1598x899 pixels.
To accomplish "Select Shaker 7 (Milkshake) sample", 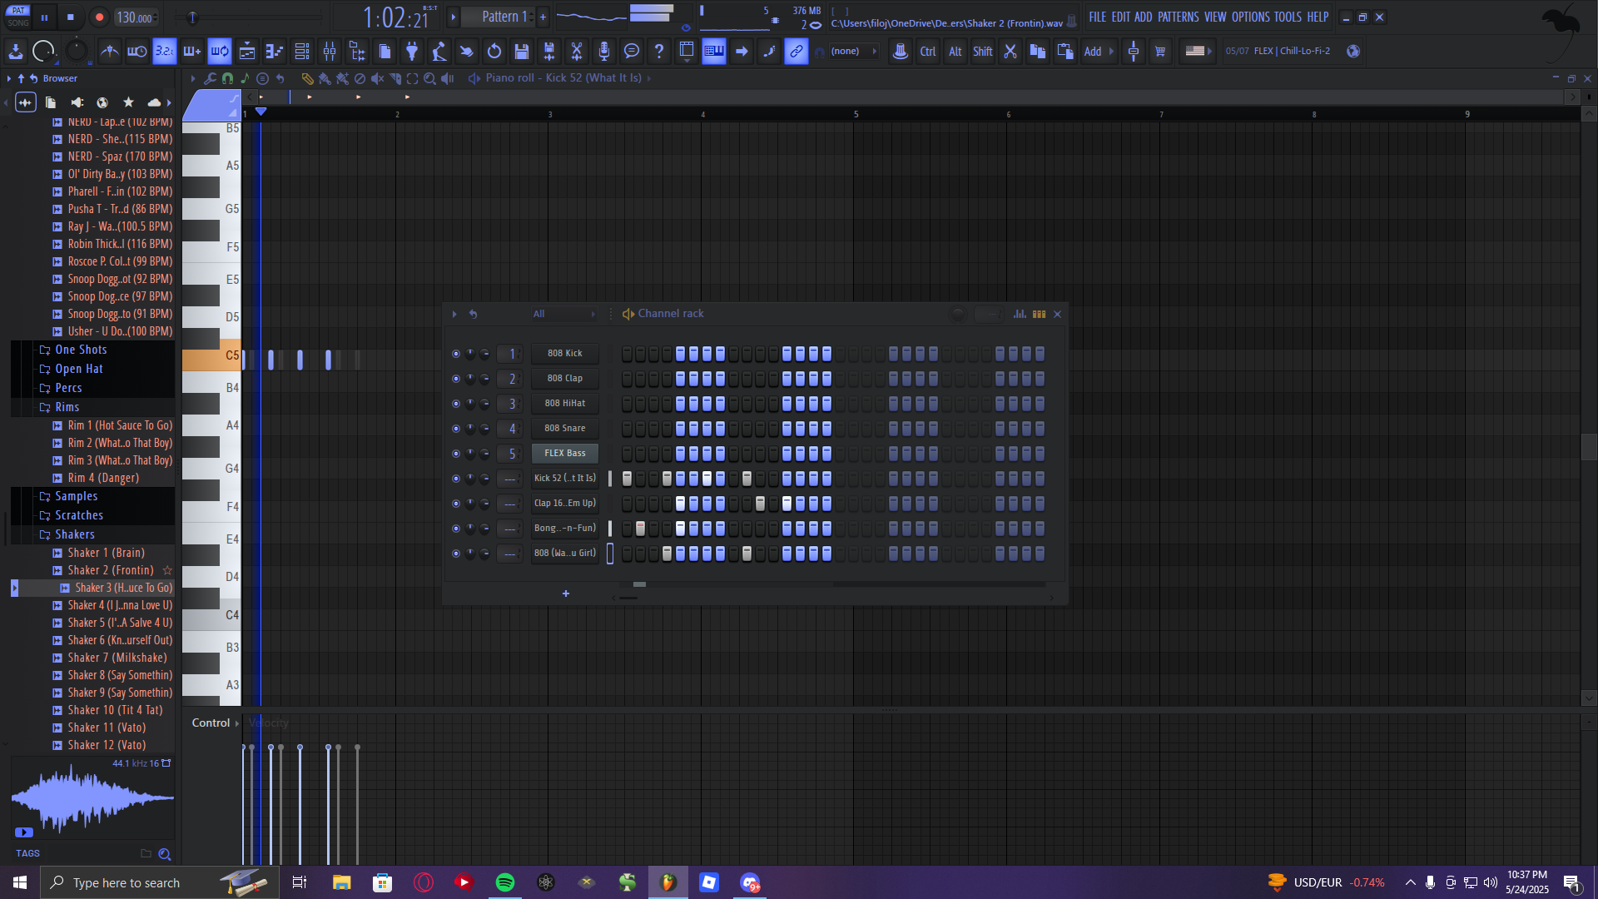I will tap(117, 658).
